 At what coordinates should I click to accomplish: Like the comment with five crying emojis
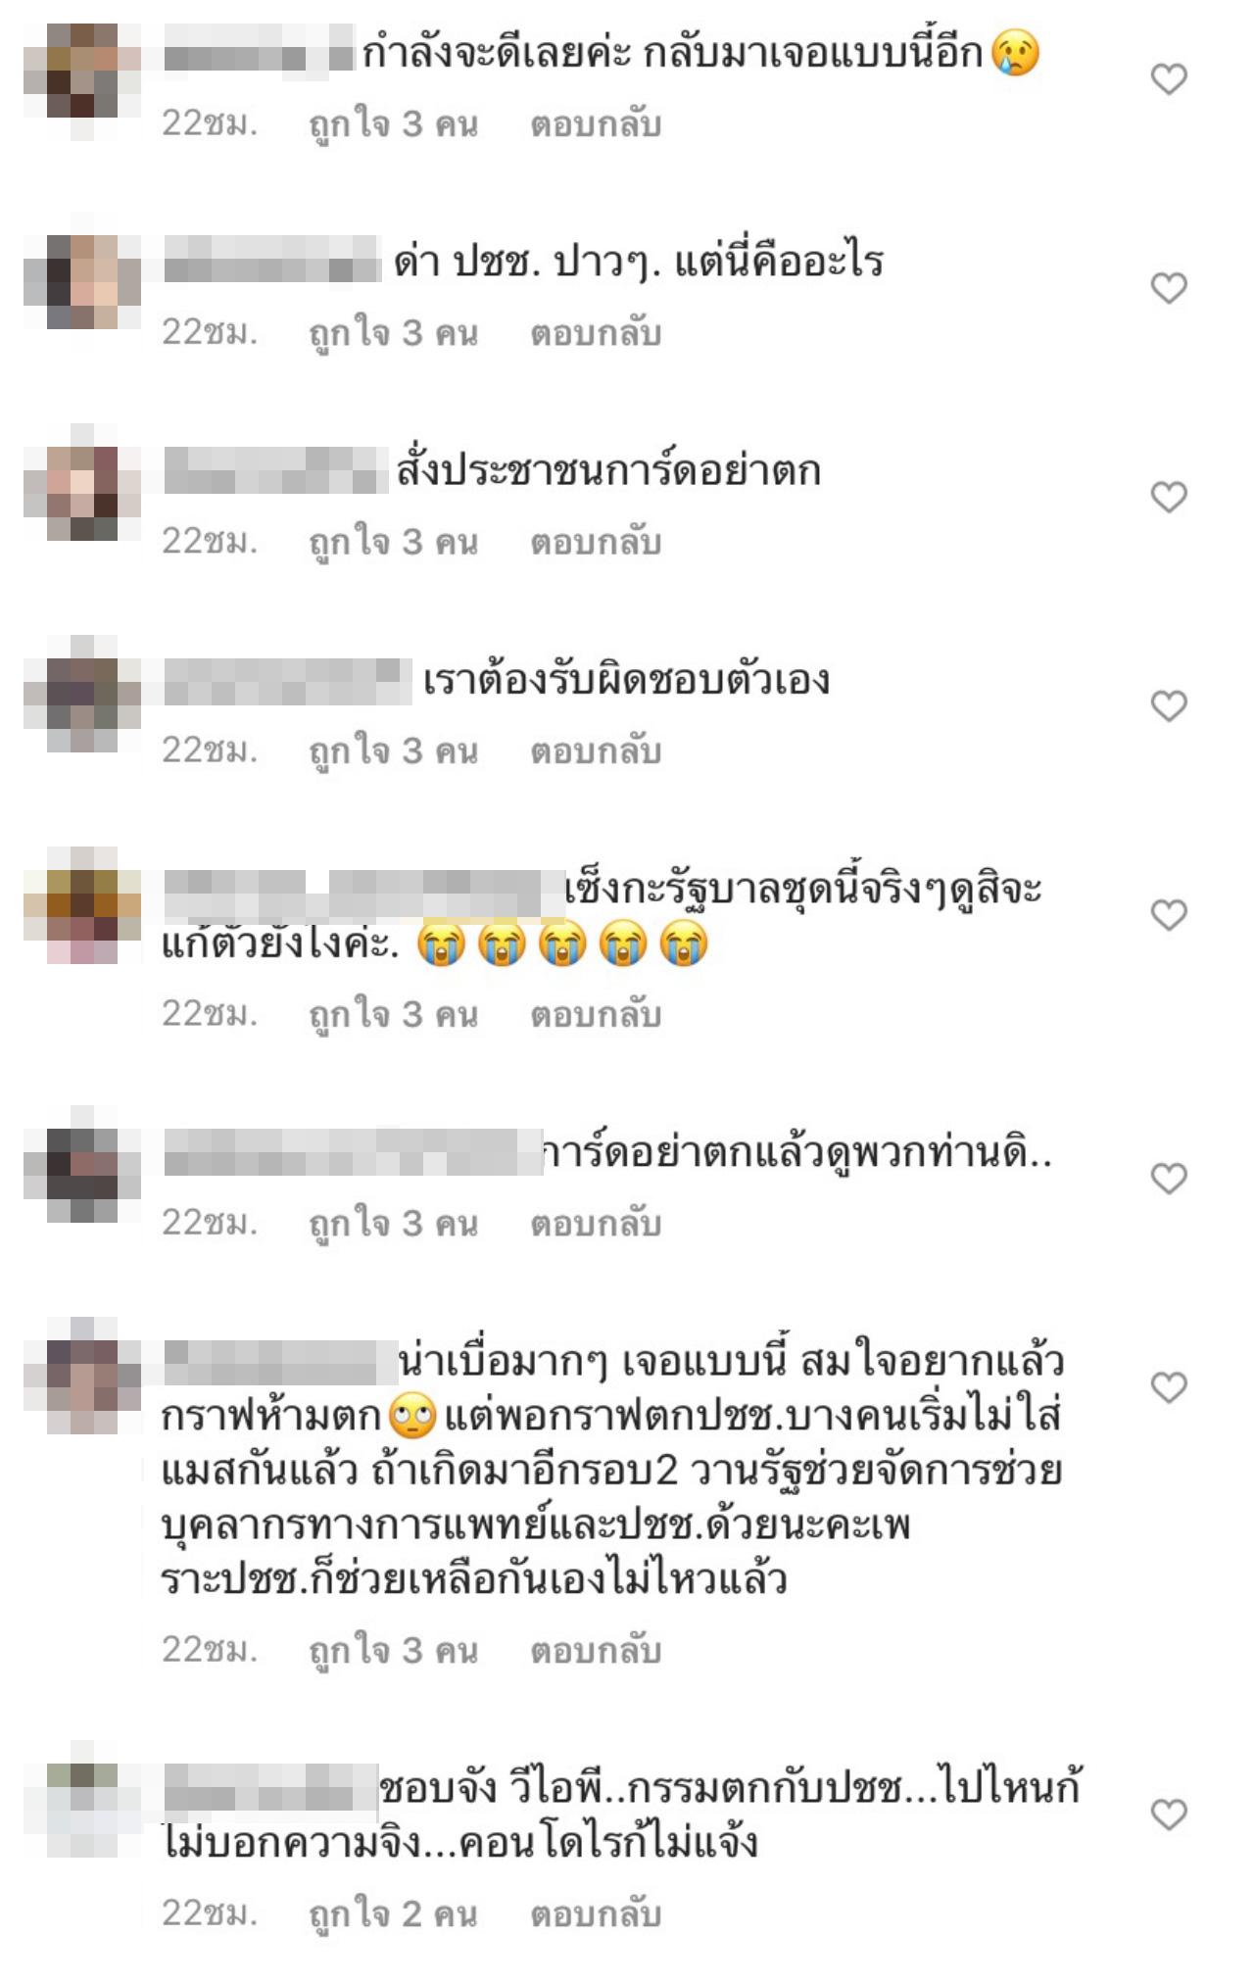pos(1168,914)
